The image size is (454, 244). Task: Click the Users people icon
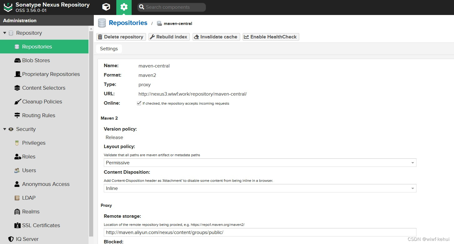(x=17, y=170)
